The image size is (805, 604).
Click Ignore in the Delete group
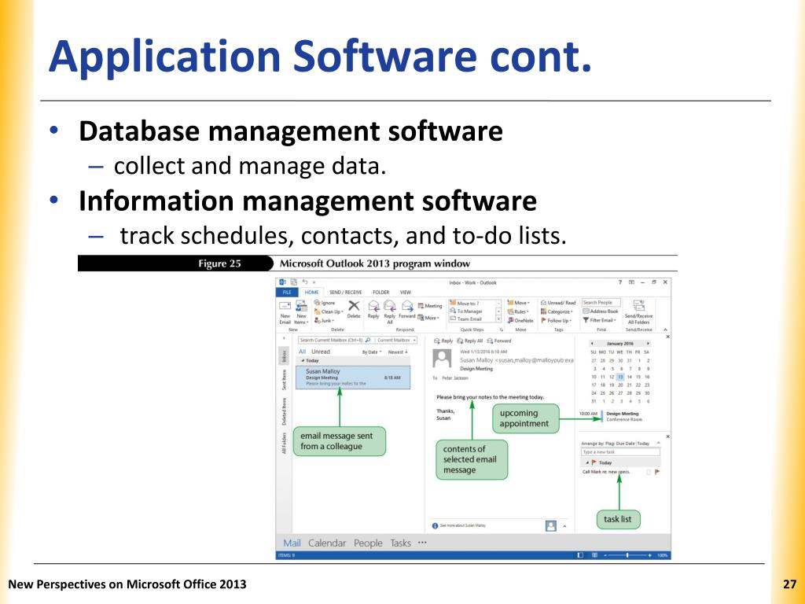point(325,303)
